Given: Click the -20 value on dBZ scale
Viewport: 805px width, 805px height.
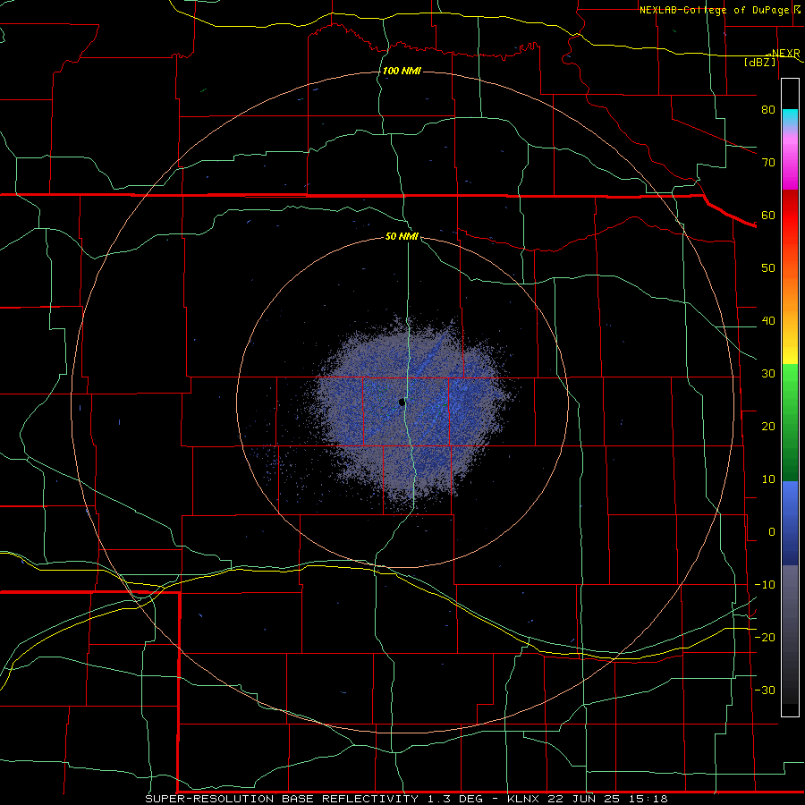Looking at the screenshot, I should [765, 637].
